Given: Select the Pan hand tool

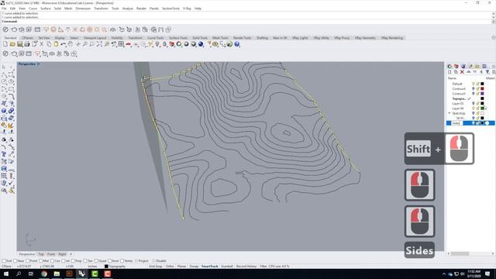Looking at the screenshot, I should click(x=71, y=44).
